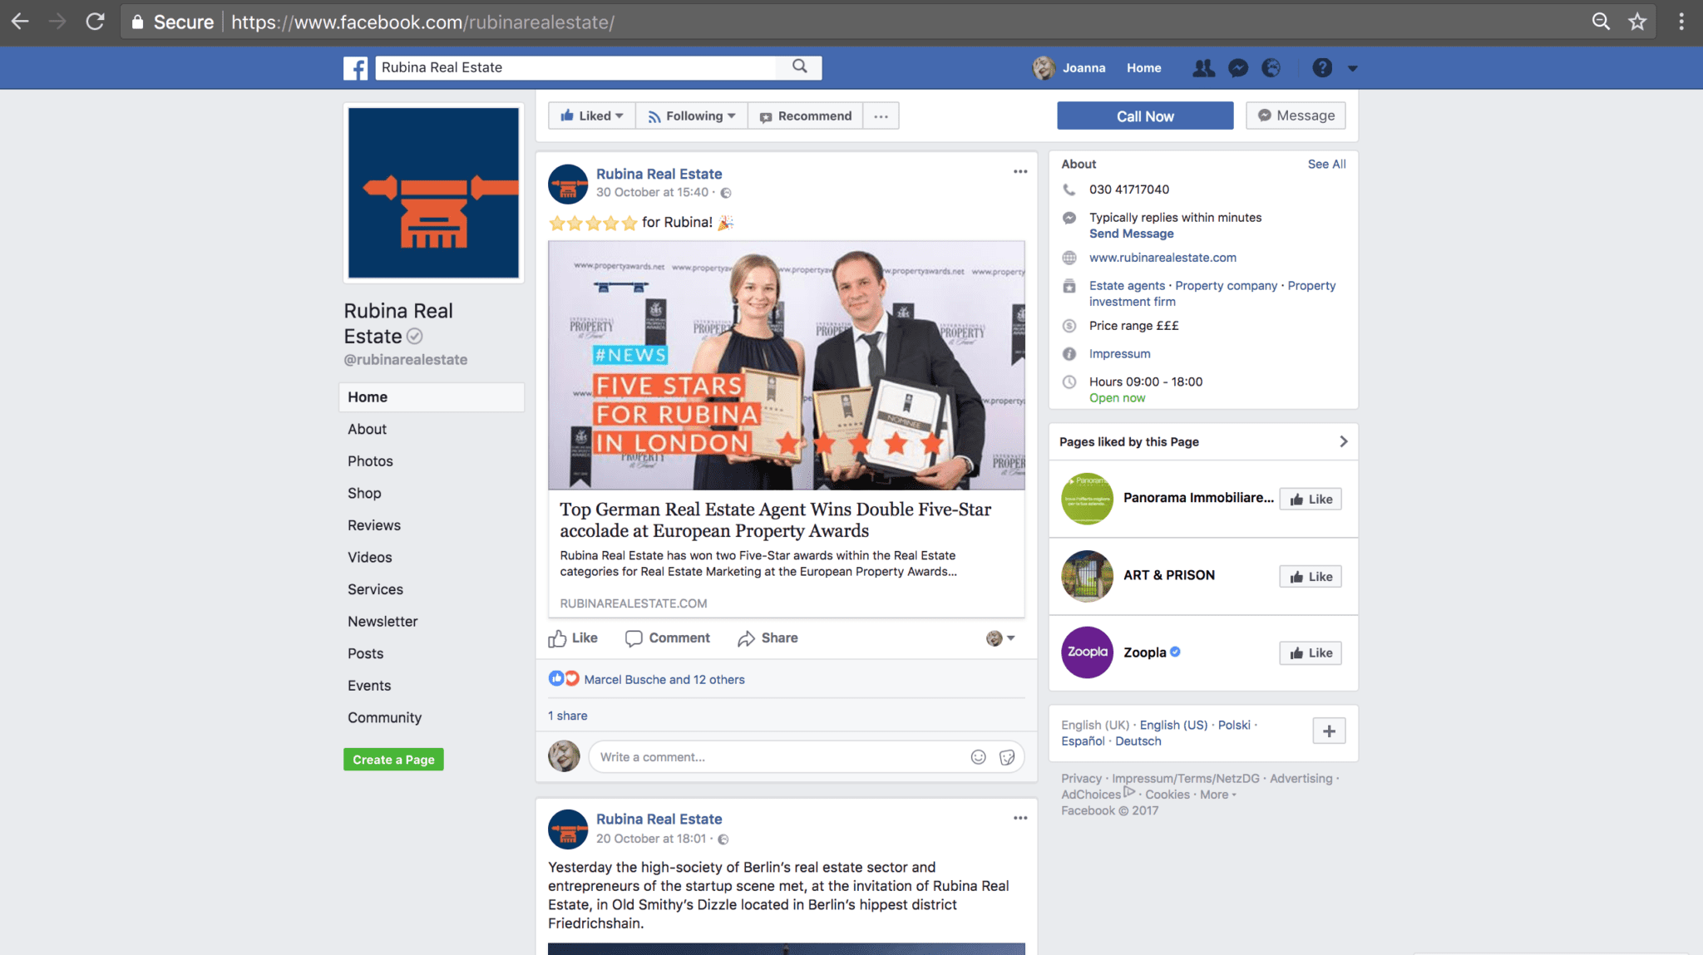Open the Messenger icon in top bar

click(x=1238, y=68)
